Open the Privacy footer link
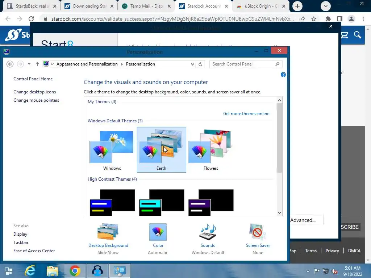 click(332, 251)
